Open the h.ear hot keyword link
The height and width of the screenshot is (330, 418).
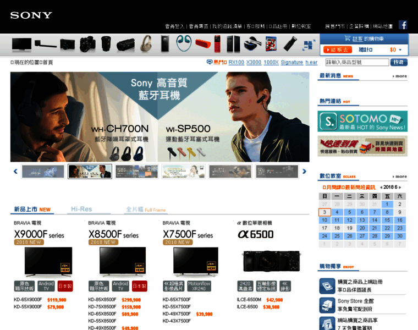311,62
